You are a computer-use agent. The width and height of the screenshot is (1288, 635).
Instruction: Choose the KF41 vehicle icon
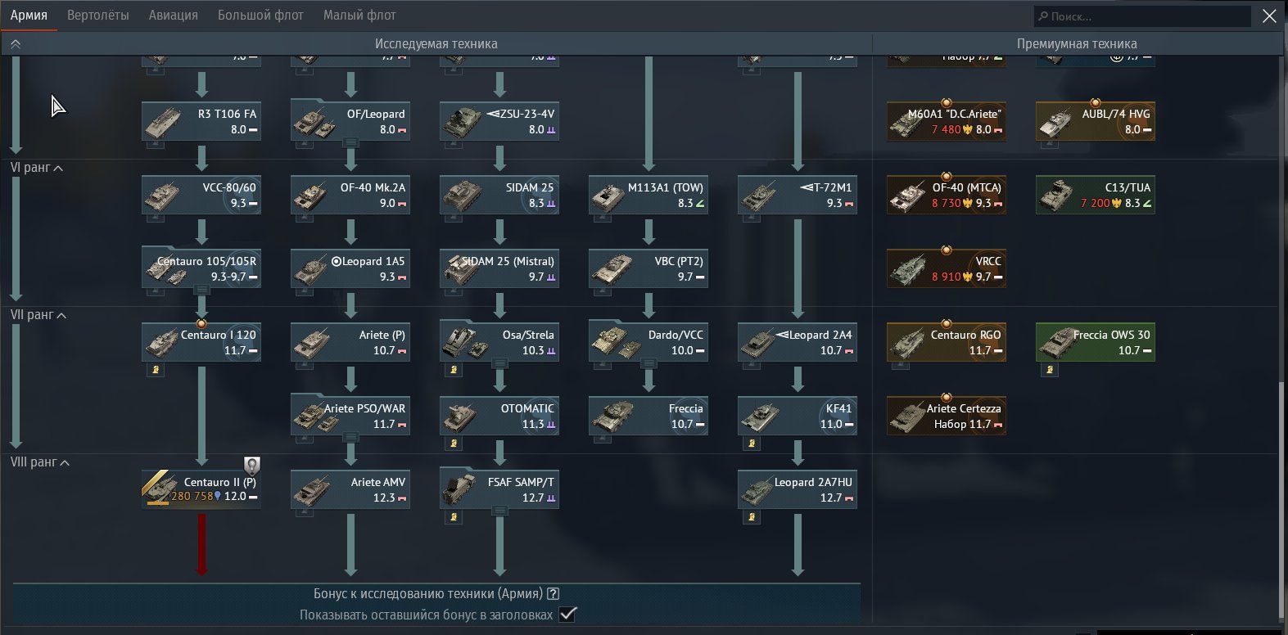(759, 417)
